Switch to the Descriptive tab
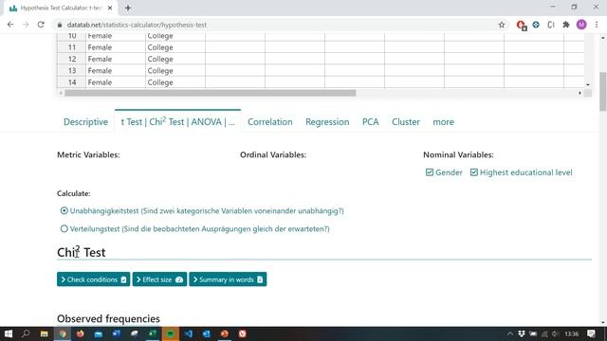 [x=85, y=122]
